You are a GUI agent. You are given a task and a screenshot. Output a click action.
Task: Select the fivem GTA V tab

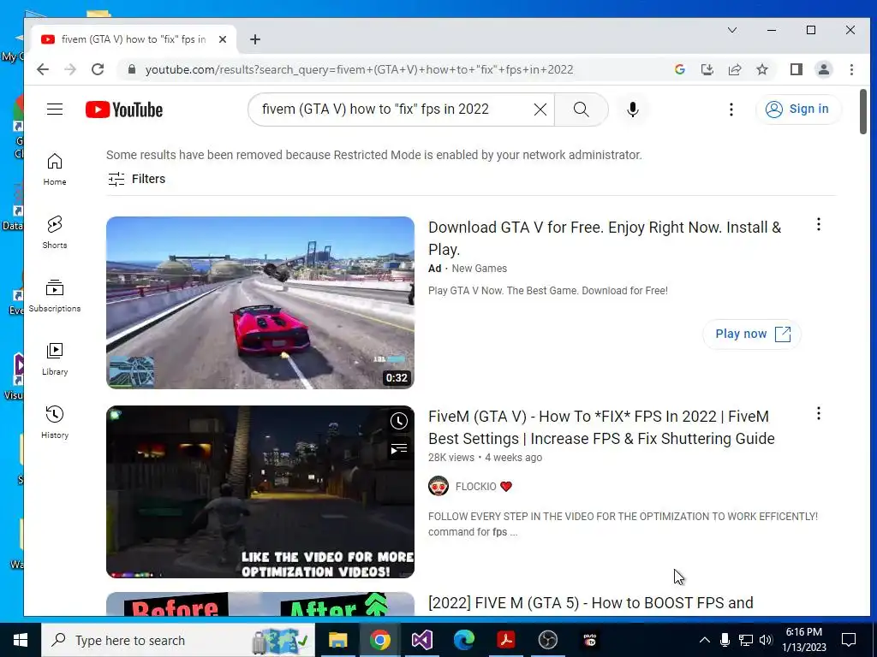click(133, 39)
